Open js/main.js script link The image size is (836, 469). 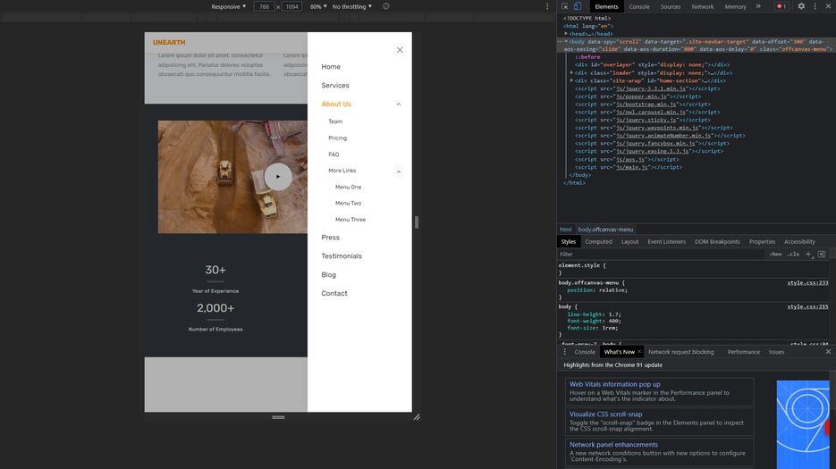click(632, 167)
